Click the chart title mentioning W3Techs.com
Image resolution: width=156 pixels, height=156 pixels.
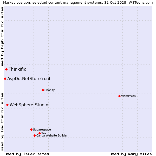pos(78,2)
